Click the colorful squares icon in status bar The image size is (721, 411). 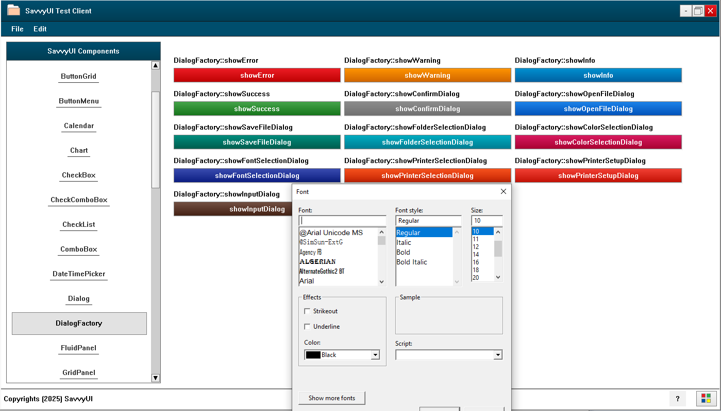pos(706,399)
